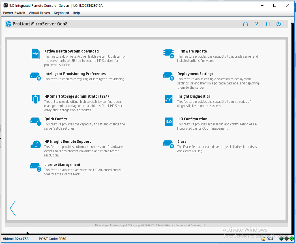Select the Quick Configs title
The width and height of the screenshot is (296, 244).
point(56,119)
